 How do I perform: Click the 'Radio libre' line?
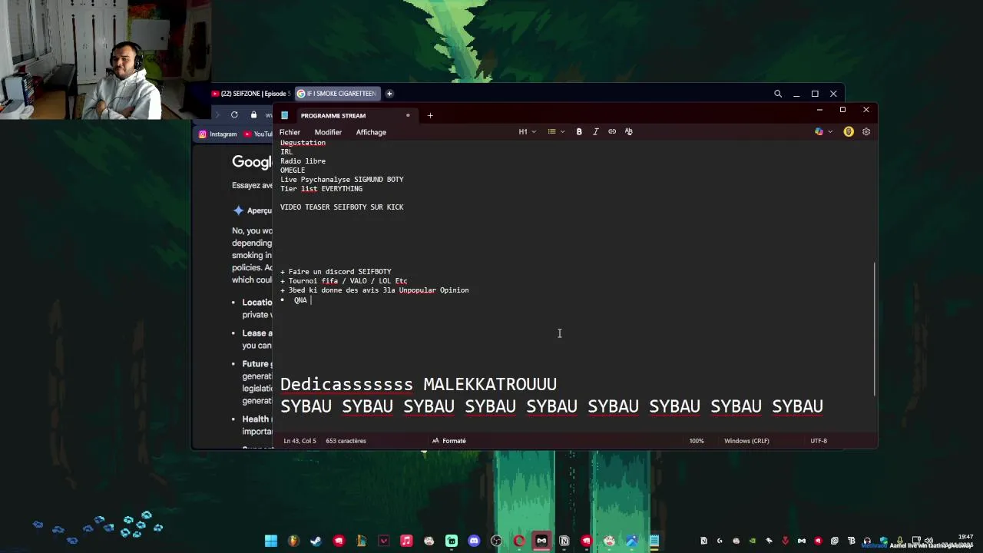[303, 161]
